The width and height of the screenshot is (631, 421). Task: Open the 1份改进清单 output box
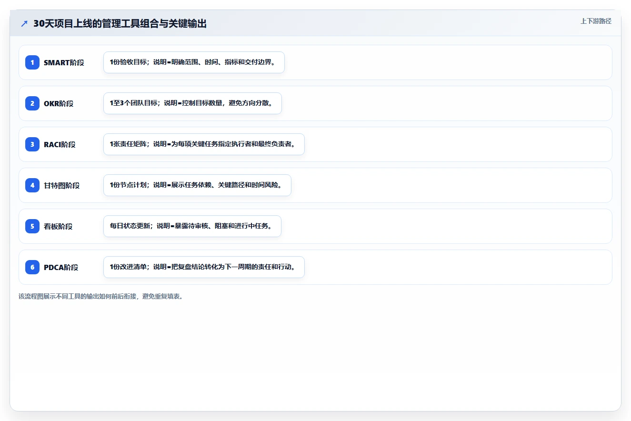(x=204, y=267)
